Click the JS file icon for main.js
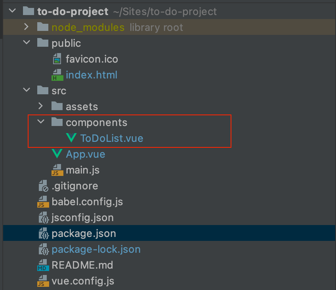The image size is (336, 290). pos(57,170)
